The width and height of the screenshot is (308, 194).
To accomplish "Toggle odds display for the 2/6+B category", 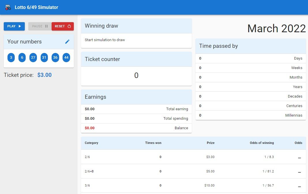I will point(298,172).
